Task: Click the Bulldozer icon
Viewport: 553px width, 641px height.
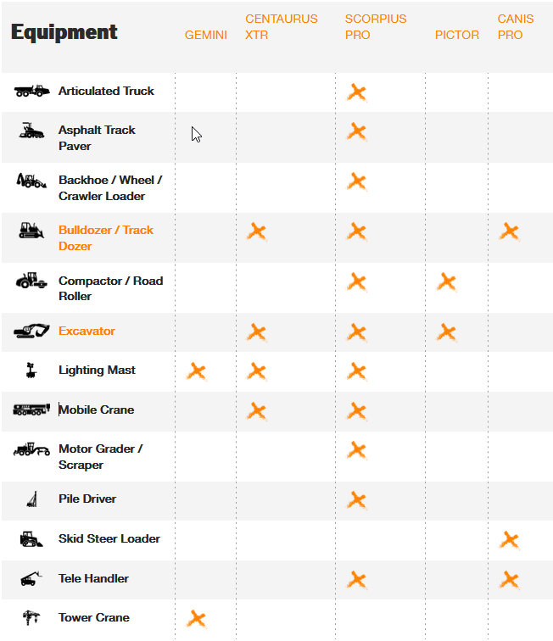Action: [31, 230]
